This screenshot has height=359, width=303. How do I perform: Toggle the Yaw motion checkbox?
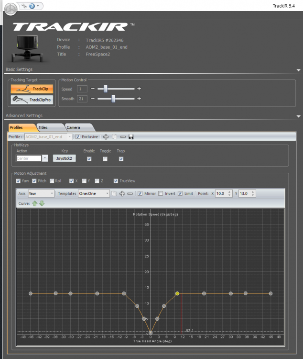(18, 181)
